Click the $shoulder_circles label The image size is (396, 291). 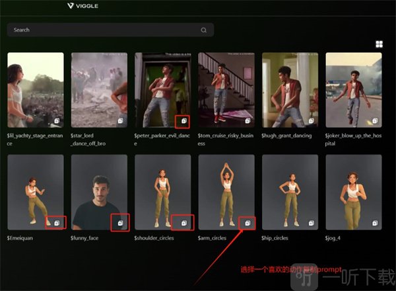coord(154,238)
